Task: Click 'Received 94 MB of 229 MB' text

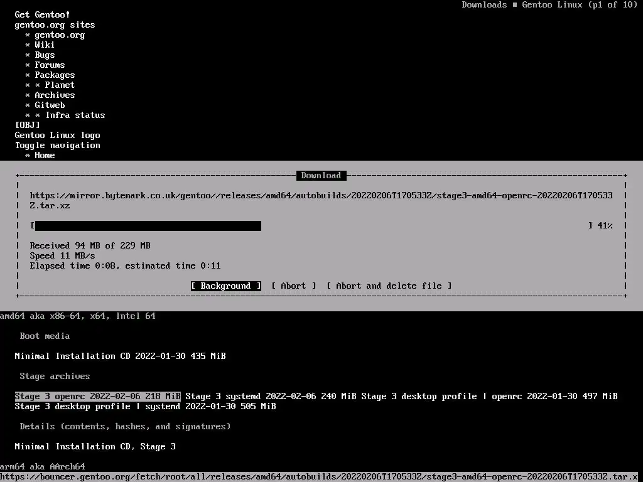Action: click(90, 245)
